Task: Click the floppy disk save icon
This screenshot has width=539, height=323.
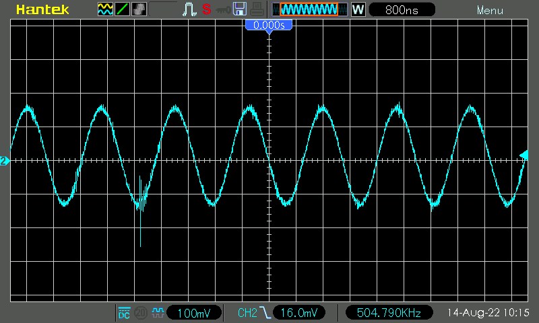Action: click(239, 9)
